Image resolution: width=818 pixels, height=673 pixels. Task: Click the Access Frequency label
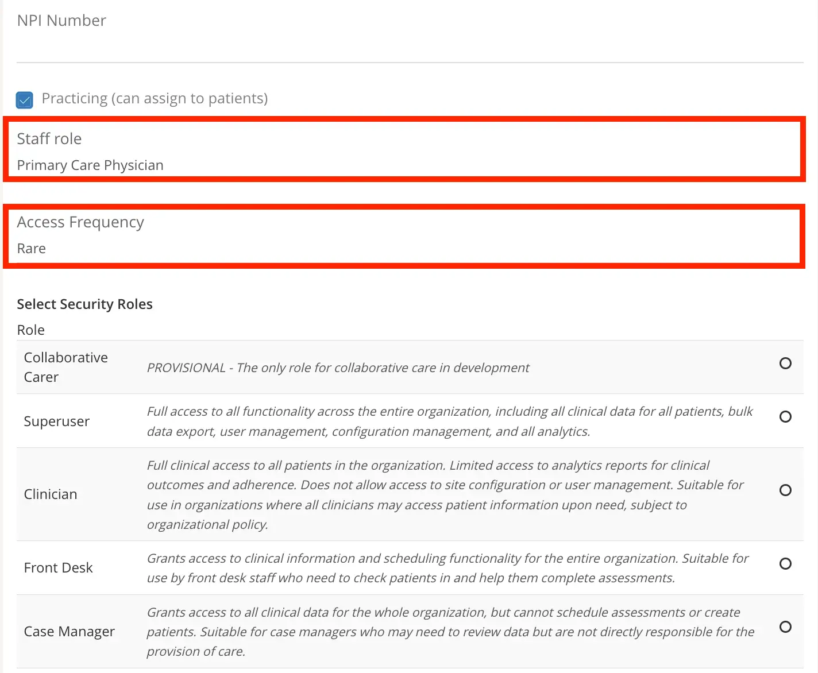tap(80, 222)
